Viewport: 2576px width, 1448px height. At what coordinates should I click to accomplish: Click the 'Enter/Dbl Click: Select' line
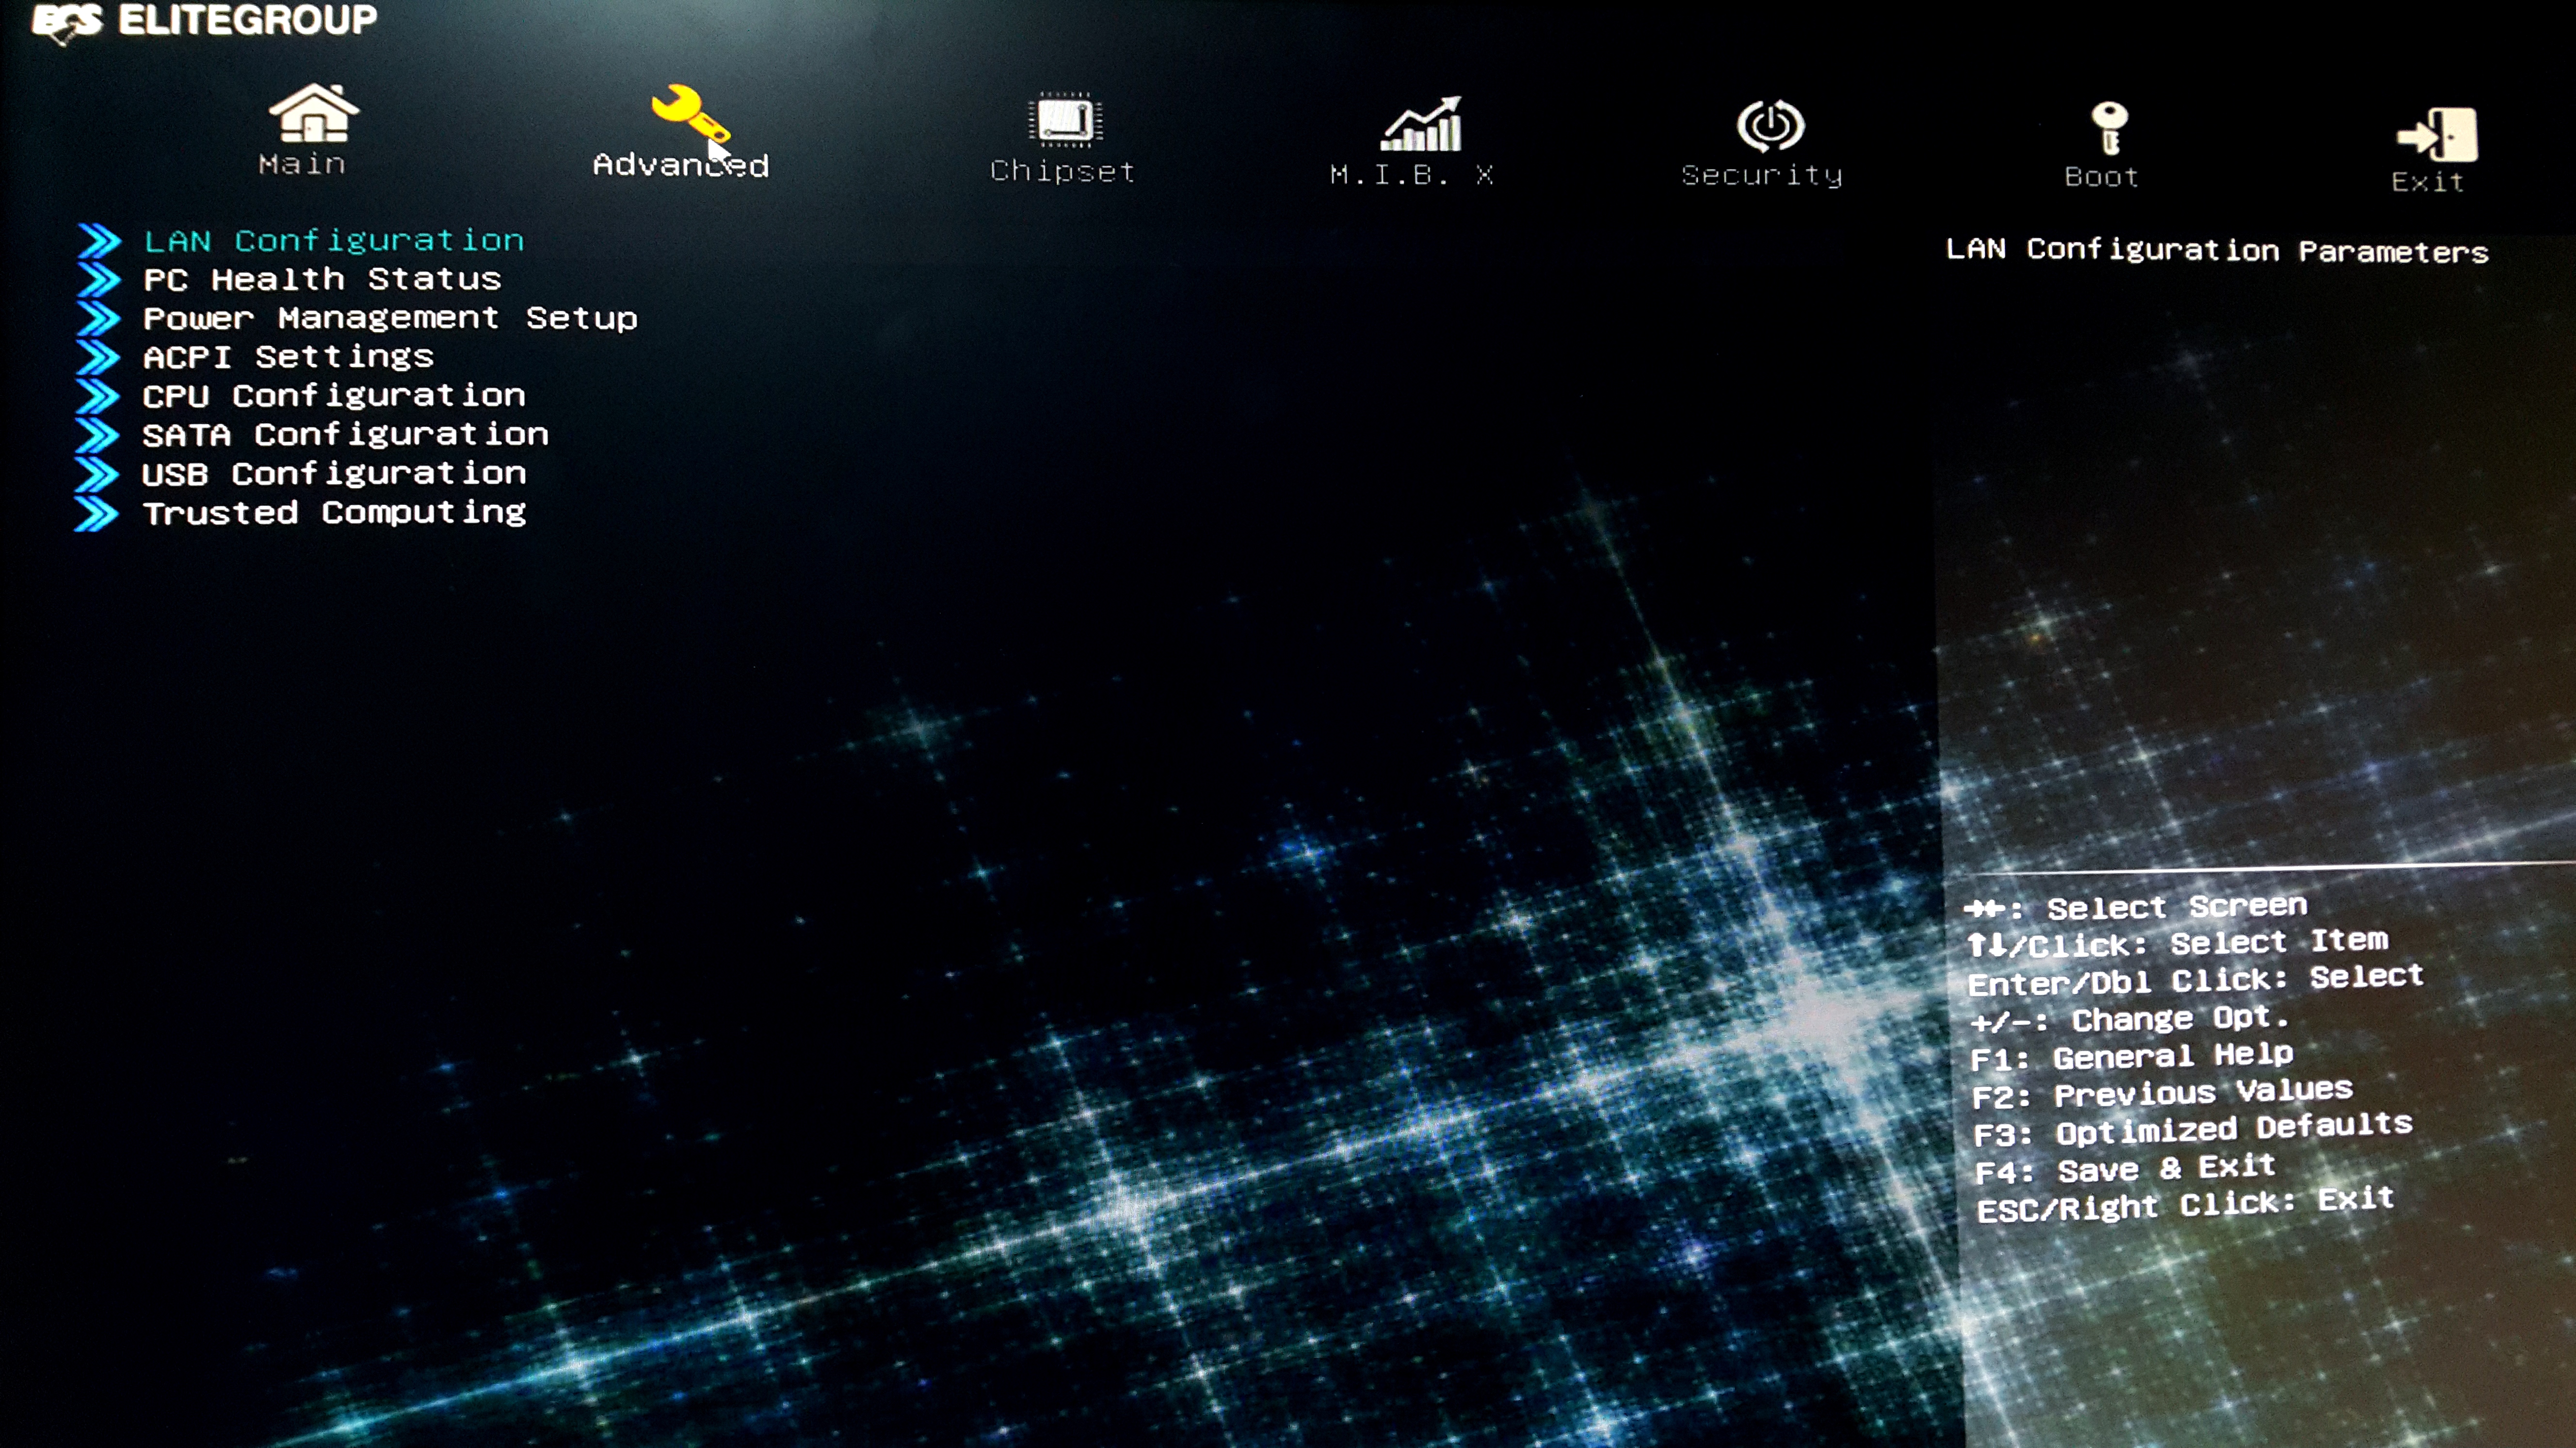click(x=2195, y=979)
